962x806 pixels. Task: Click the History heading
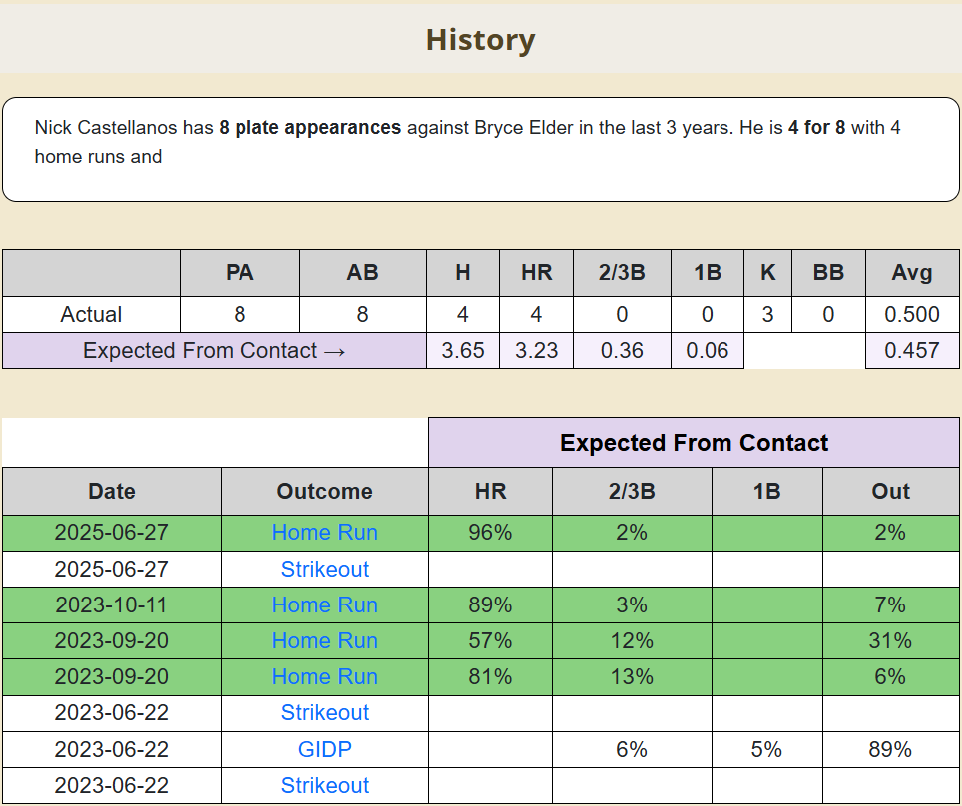point(480,39)
